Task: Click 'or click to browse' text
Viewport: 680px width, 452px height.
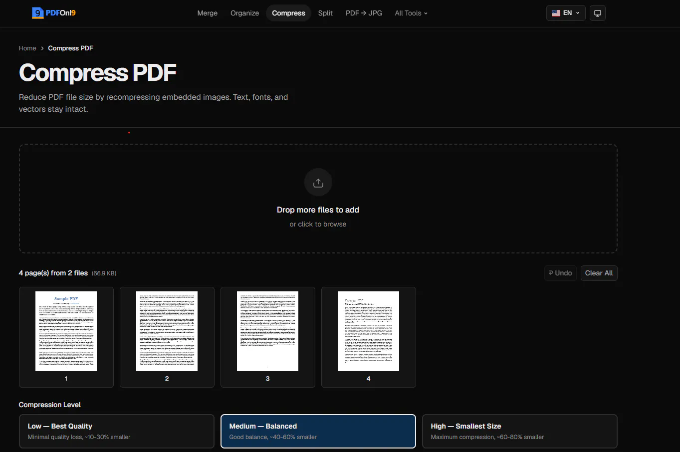Action: [318, 225]
